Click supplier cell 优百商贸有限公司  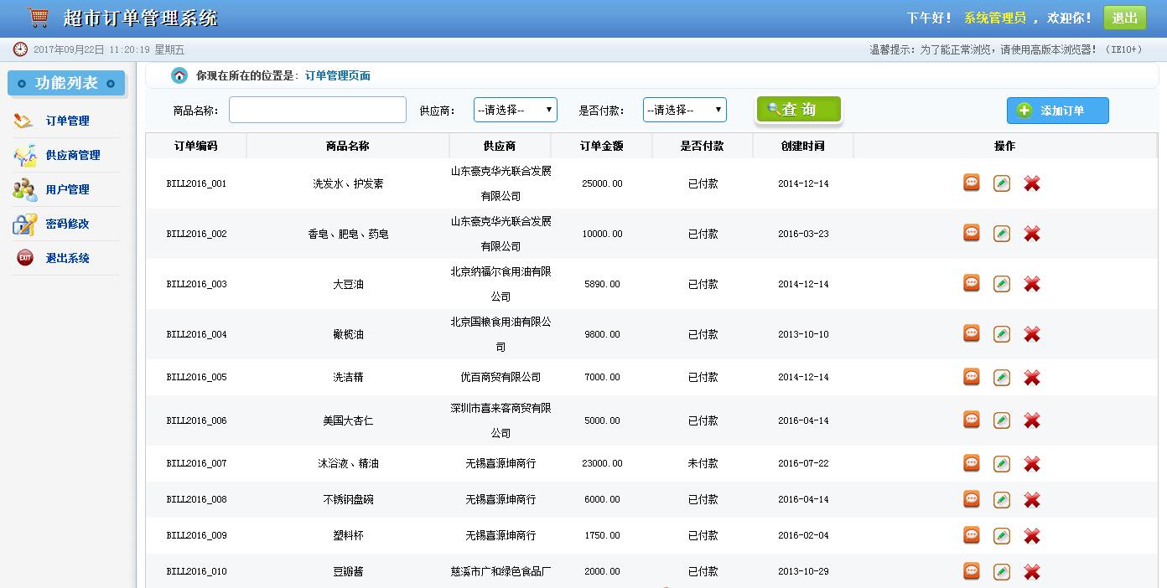click(501, 377)
